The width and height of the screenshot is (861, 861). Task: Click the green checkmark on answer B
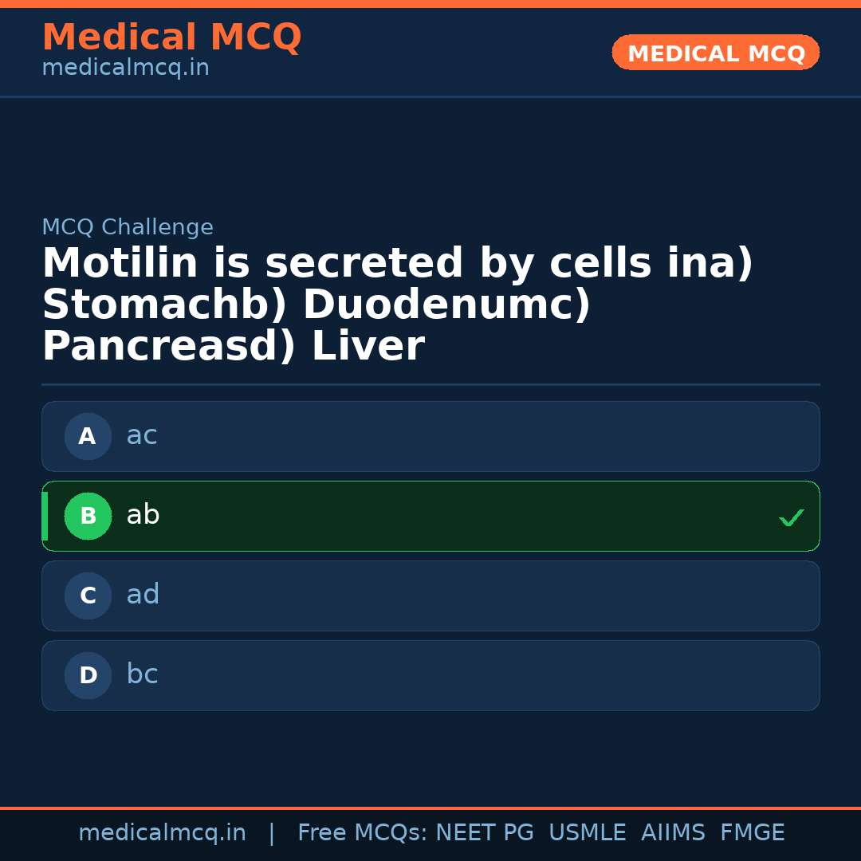pos(792,517)
